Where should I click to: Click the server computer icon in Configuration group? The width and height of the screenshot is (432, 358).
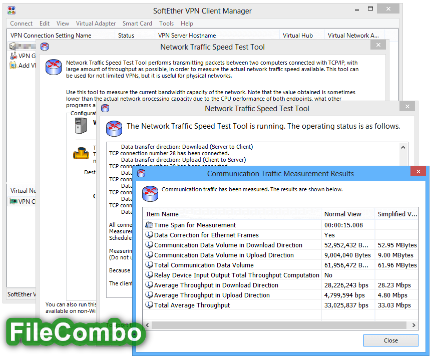tap(81, 126)
